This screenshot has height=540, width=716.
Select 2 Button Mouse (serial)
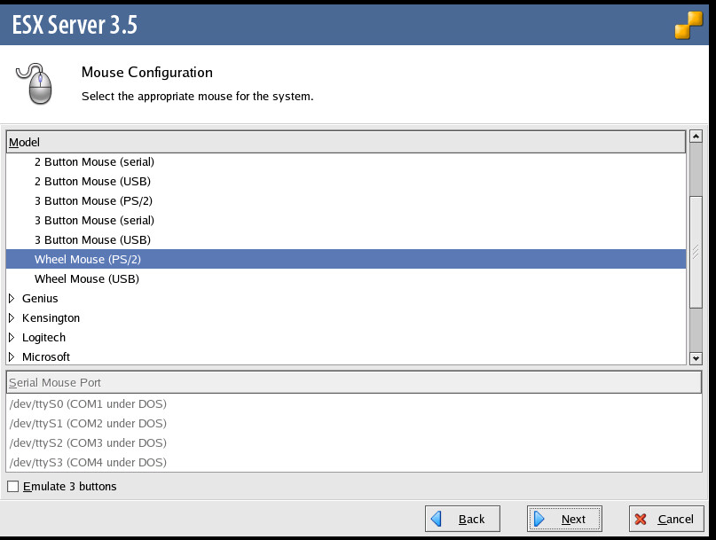94,162
